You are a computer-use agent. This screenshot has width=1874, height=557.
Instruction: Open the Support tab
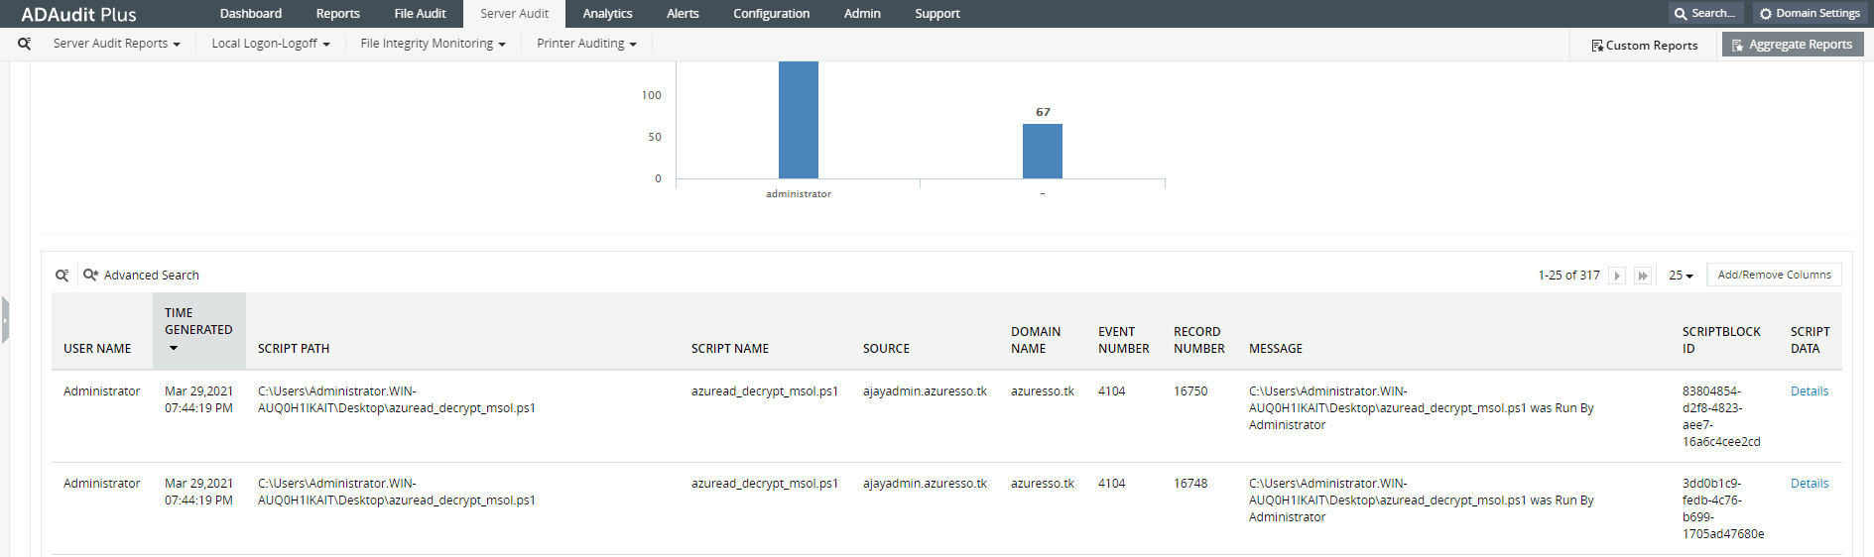pos(937,14)
